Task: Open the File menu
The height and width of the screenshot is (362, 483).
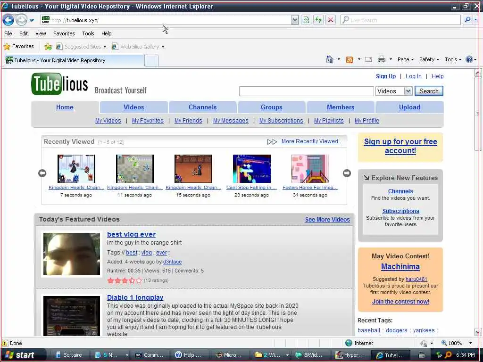Action: point(8,33)
